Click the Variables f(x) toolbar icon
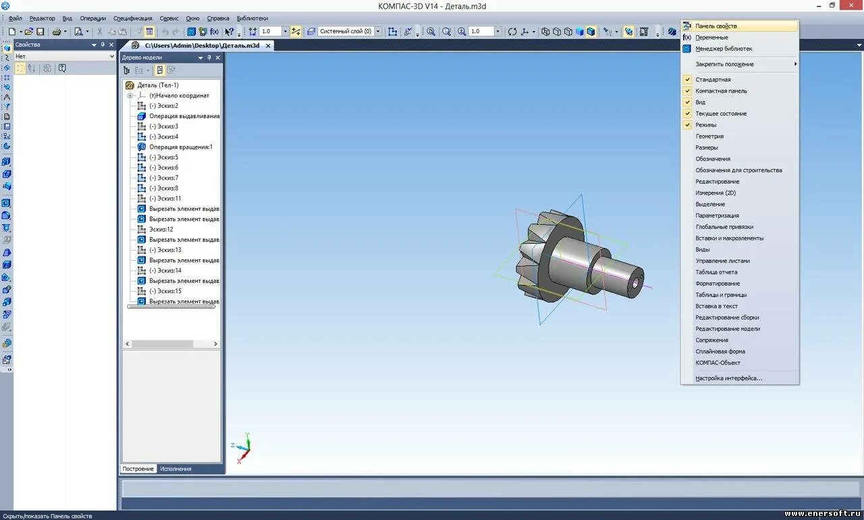Viewport: 864px width, 520px height. [x=215, y=32]
